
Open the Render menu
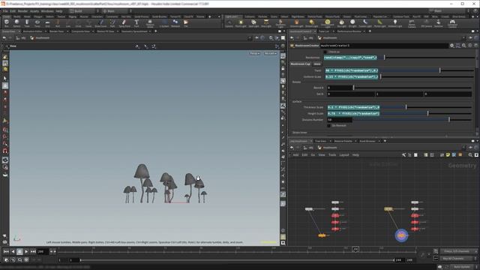tap(22, 11)
